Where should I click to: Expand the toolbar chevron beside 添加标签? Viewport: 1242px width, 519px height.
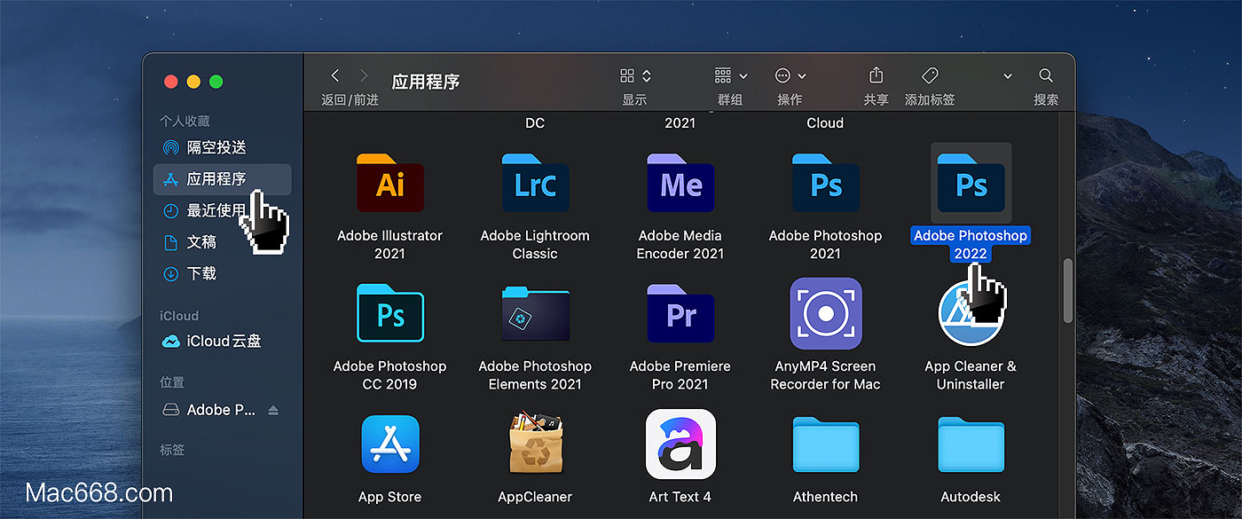1008,76
